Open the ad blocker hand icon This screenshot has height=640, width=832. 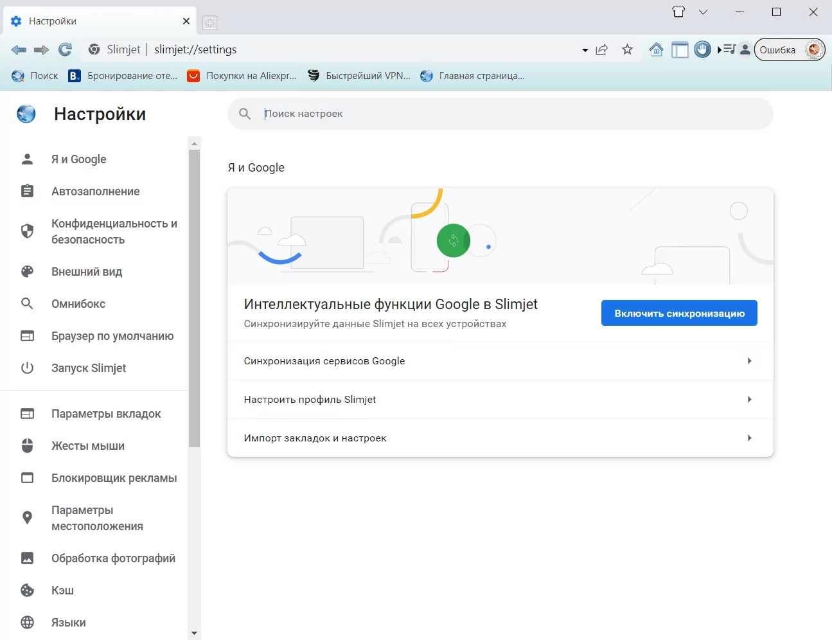pyautogui.click(x=703, y=49)
